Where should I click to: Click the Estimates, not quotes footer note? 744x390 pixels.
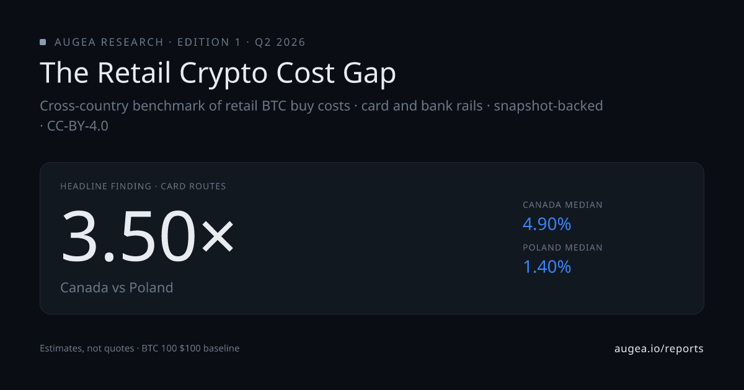coord(86,349)
